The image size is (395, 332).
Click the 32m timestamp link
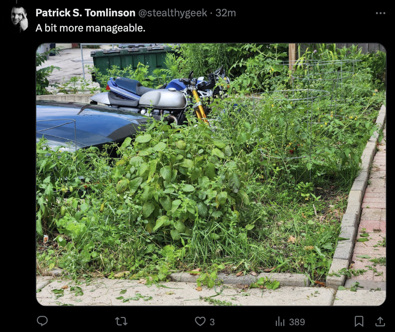coord(226,13)
